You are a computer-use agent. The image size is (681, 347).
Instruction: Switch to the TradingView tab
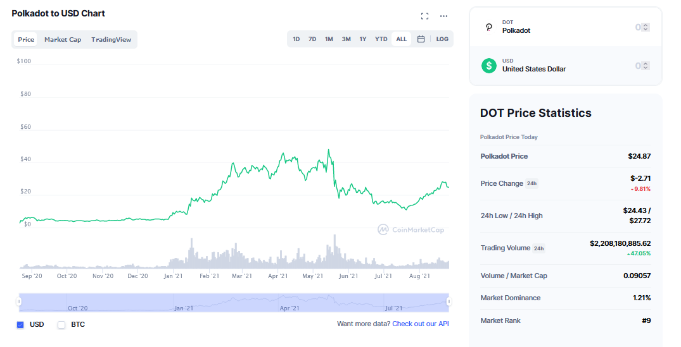(x=111, y=40)
